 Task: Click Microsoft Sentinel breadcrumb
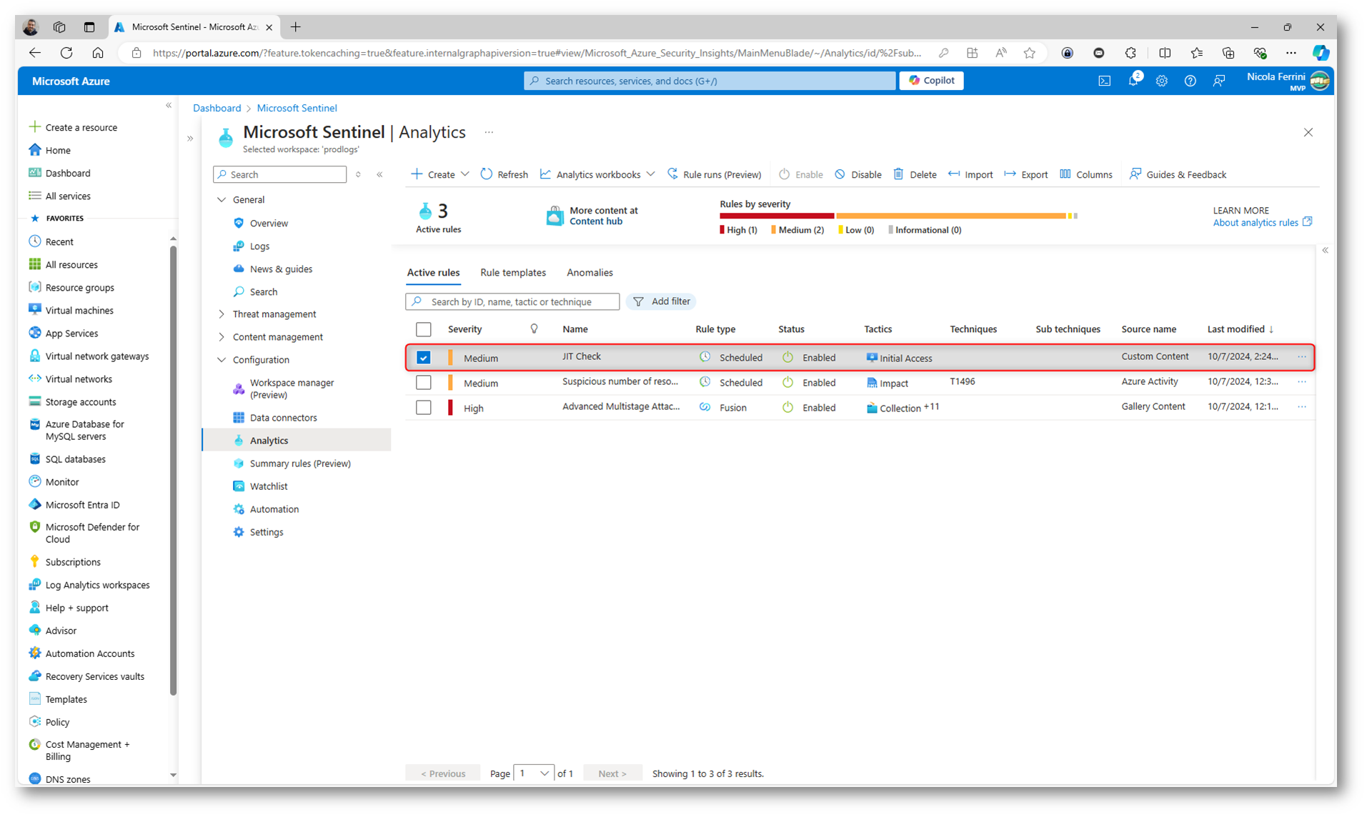(297, 108)
